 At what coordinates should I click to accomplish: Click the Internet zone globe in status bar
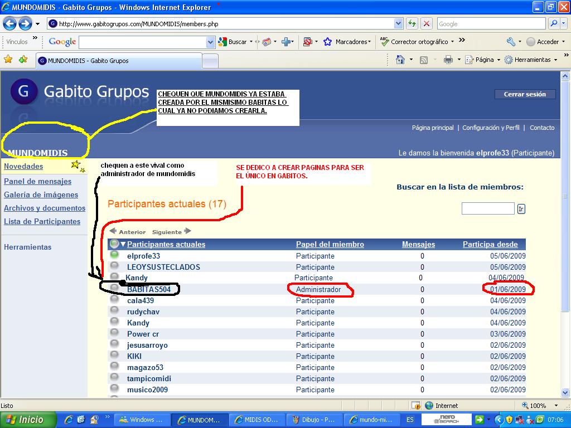[429, 406]
